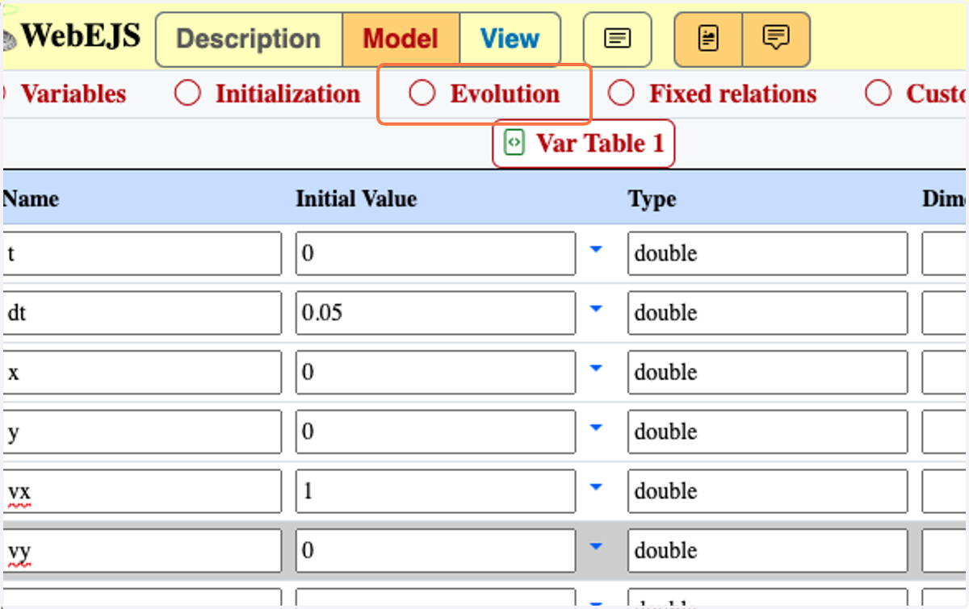Click the initial value field for t
This screenshot has height=609, width=969.
436,253
